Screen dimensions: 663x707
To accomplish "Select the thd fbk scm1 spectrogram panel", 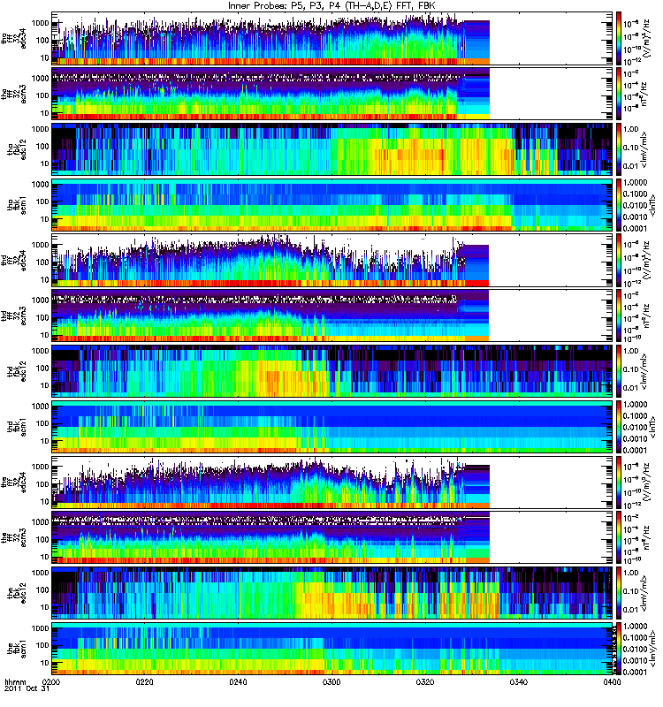I will click(x=331, y=426).
